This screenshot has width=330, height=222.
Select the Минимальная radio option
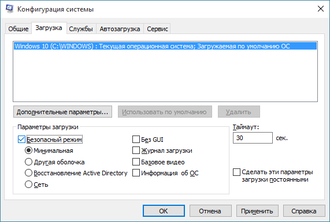[28, 150]
